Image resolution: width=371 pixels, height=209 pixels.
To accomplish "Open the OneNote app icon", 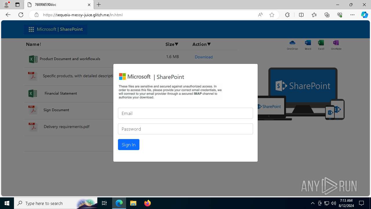I will [x=336, y=45].
